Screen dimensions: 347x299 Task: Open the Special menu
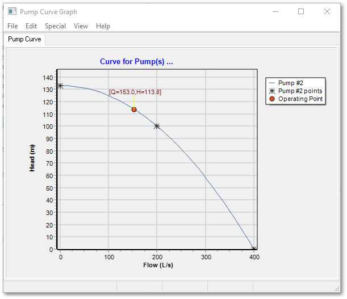(x=55, y=26)
